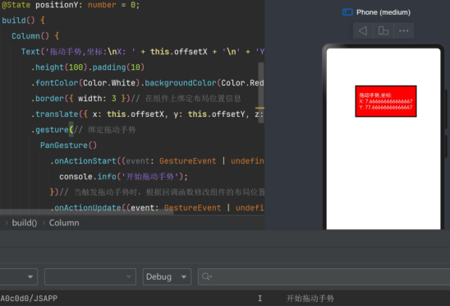Click the rotate device orientation icon
450x306 pixels.
383,30
